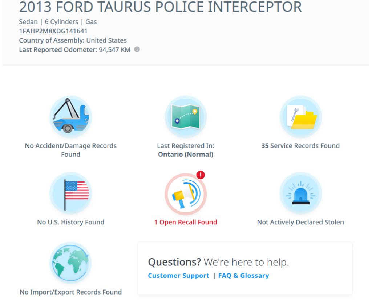Screen dimensions: 372x308
Task: Click the red "1 Open Recall Found" text
Action: (x=186, y=222)
